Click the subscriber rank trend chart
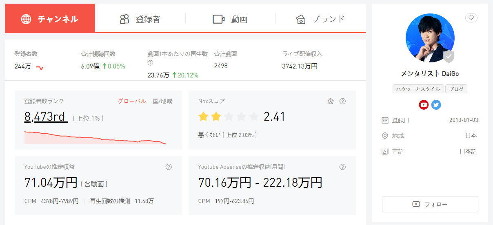493x225 pixels. [x=95, y=137]
